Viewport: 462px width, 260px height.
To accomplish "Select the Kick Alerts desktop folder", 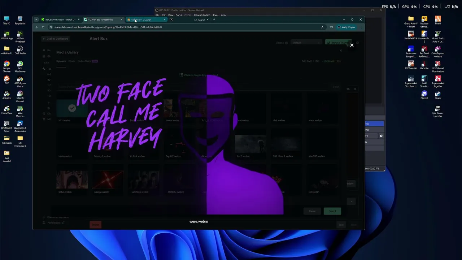I will click(6, 139).
